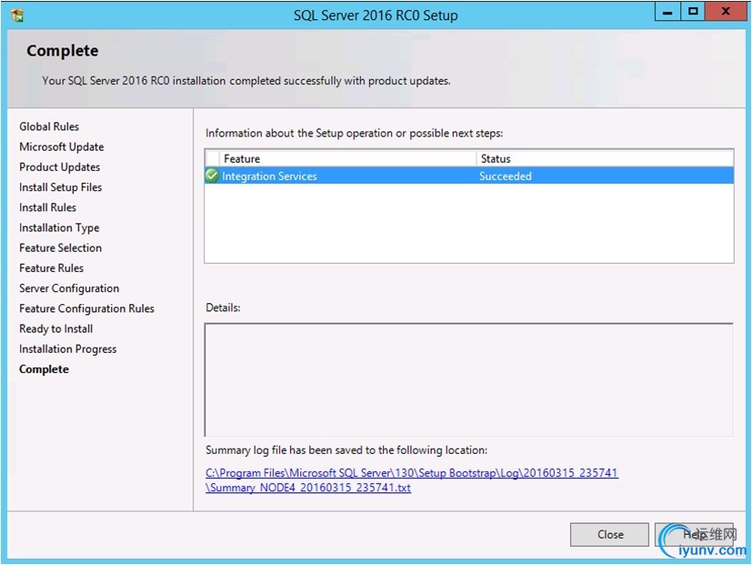Viewport: 752px width, 565px height.
Task: Select the Feature Selection step
Action: coord(60,247)
